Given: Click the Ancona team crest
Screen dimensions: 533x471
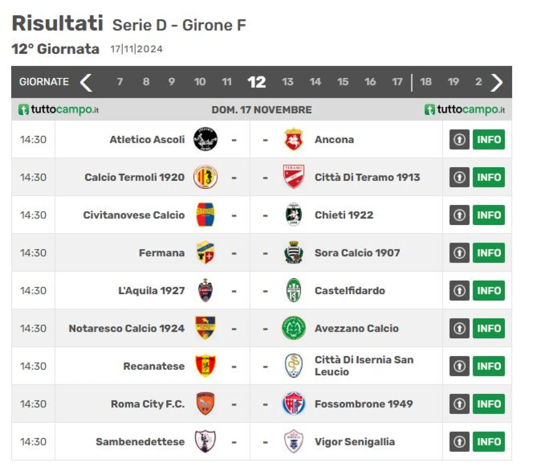Looking at the screenshot, I should coord(294,139).
